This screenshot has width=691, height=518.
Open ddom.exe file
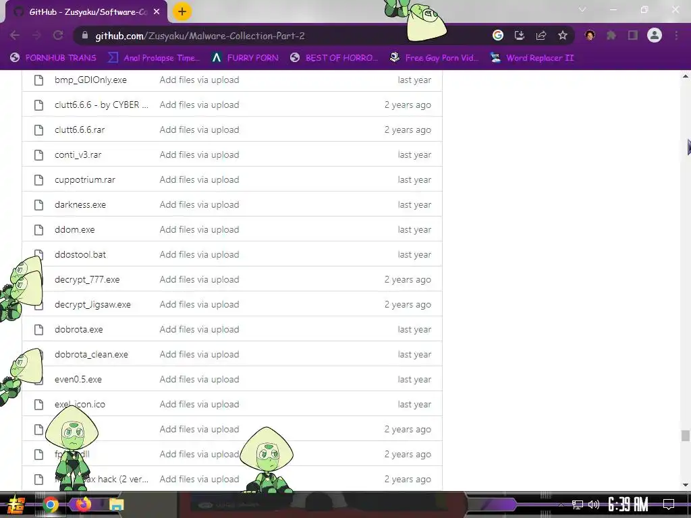tap(74, 230)
